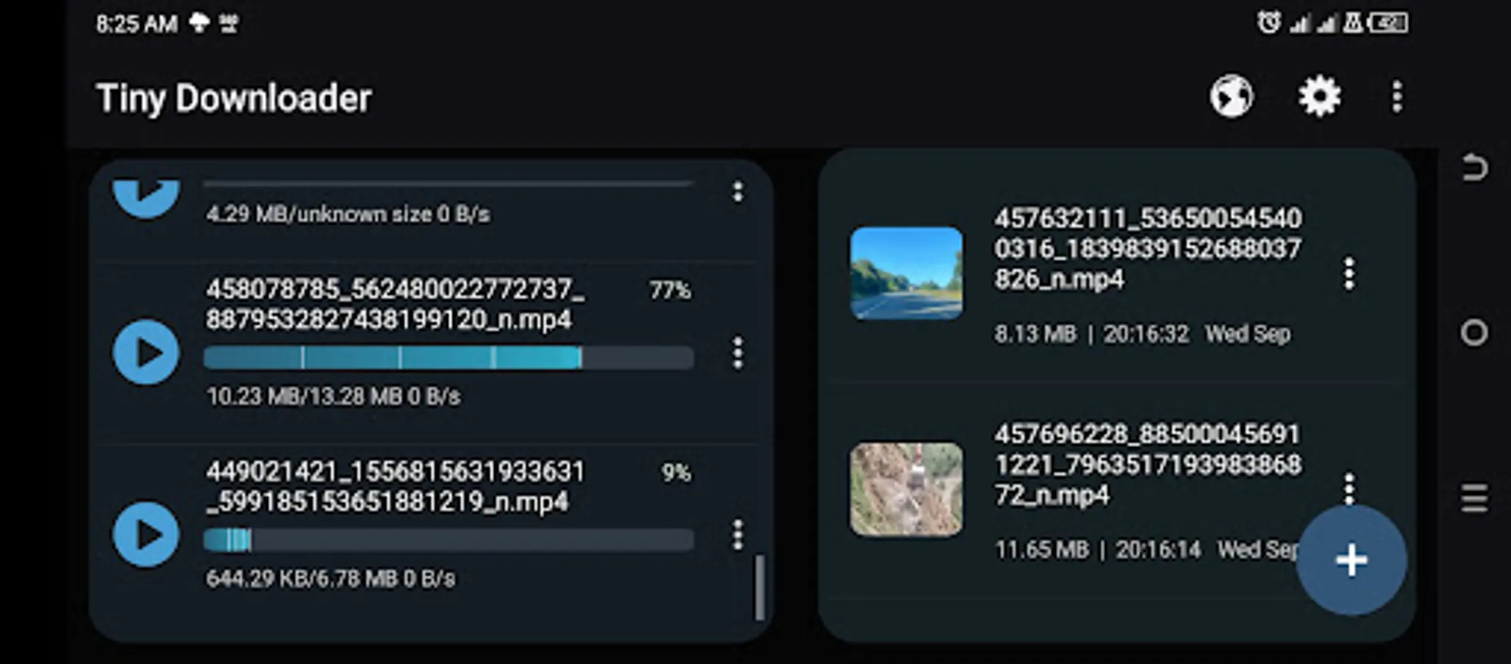Open the Settings gear icon
This screenshot has height=664, width=1511.
click(x=1319, y=96)
